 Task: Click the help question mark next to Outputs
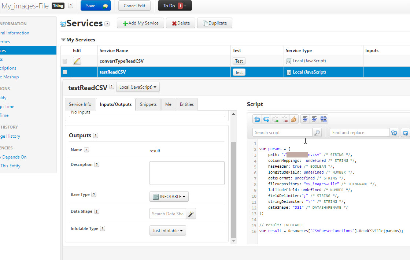tap(95, 135)
